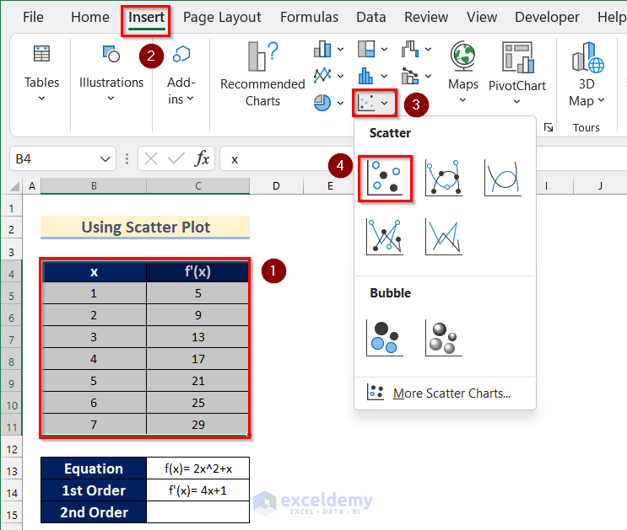Insert a pie or doughnut chart icon

pyautogui.click(x=322, y=103)
